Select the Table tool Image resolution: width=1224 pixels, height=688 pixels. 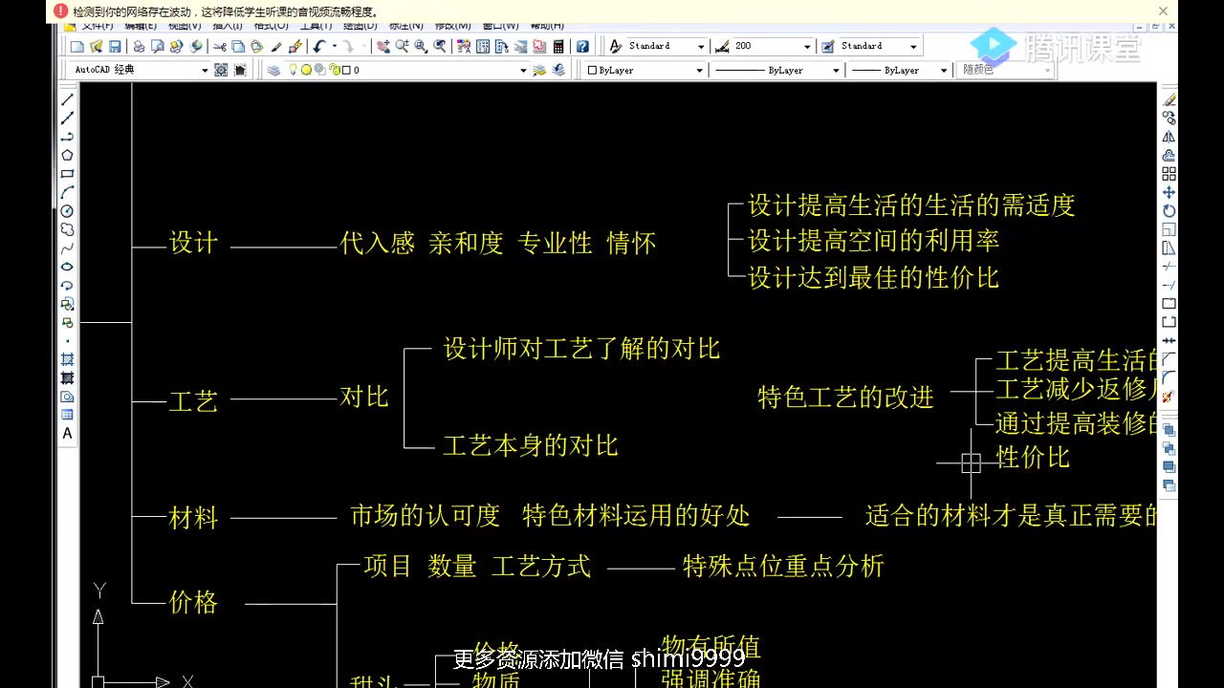(x=68, y=415)
